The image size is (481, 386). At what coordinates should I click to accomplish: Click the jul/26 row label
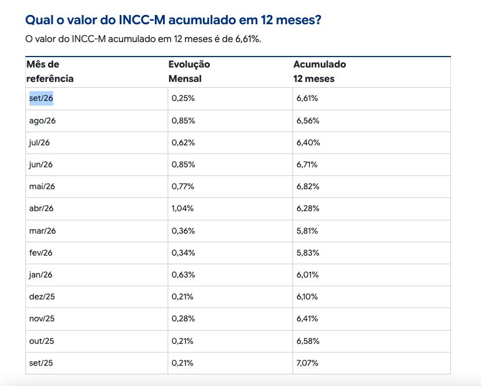click(39, 143)
